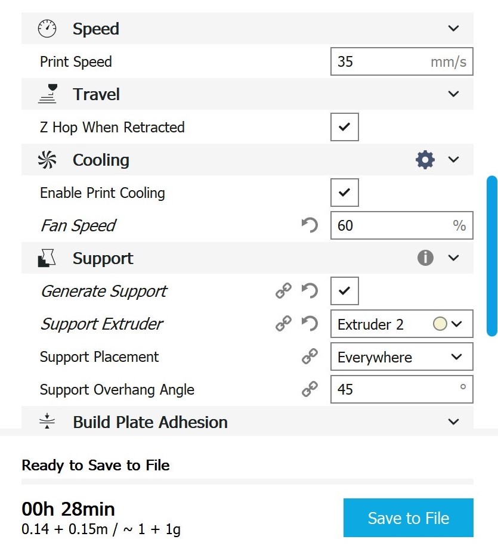
Task: Disable the Enable Print Cooling checkbox
Action: click(344, 193)
